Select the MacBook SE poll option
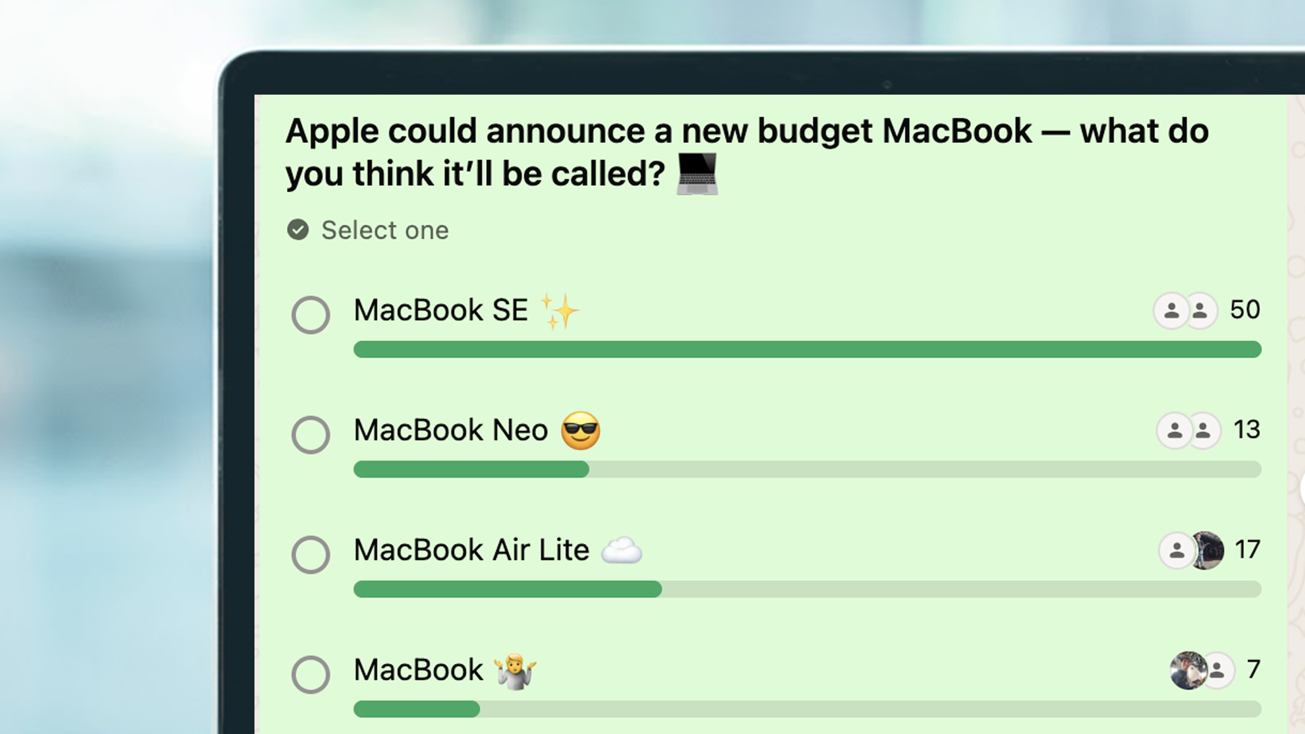 coord(311,314)
